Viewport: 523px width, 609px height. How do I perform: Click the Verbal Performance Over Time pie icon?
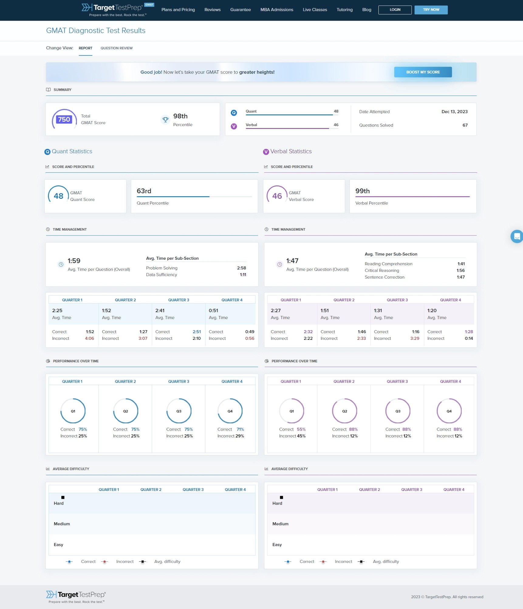267,361
